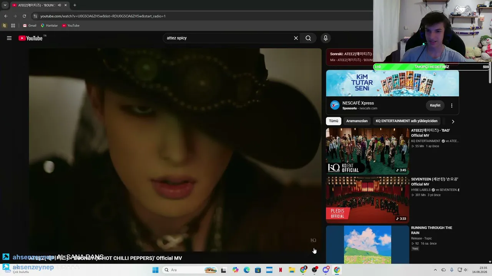Open File Explorer from the taskbar

point(292,270)
